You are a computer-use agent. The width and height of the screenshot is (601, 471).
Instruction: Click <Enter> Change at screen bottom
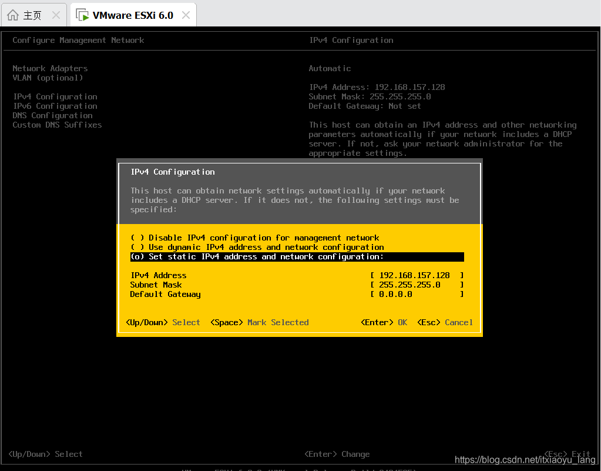tap(337, 454)
